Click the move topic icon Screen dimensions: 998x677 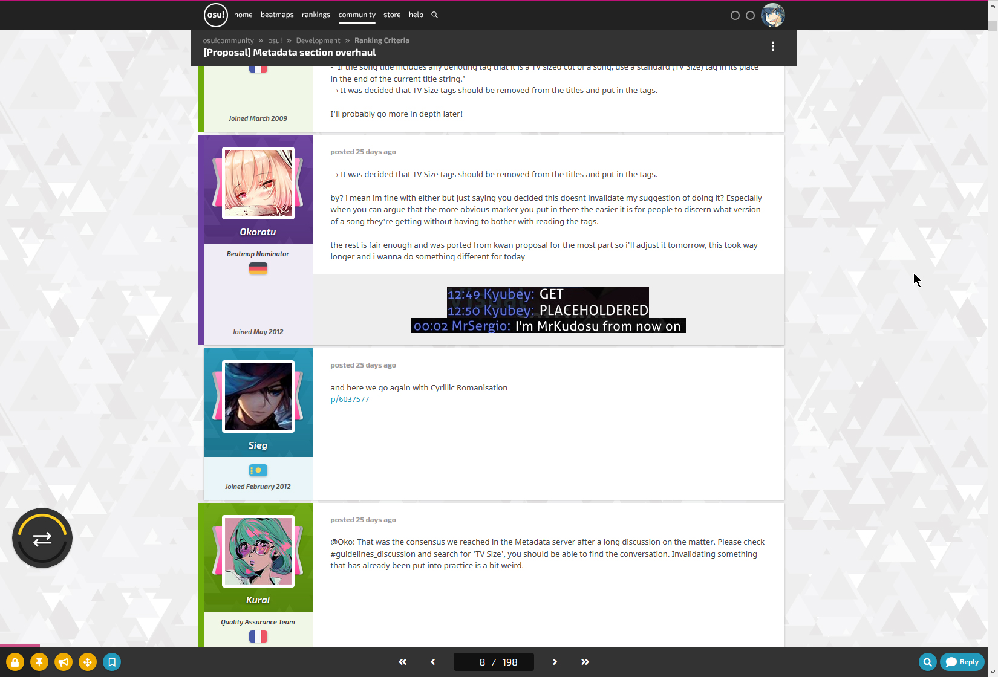[x=88, y=662]
